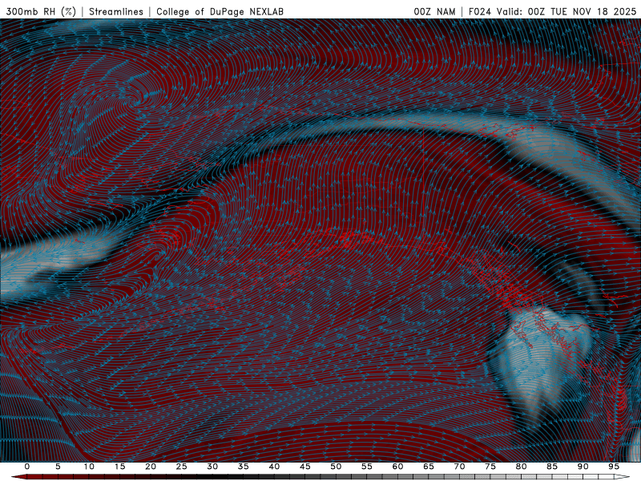Click the colorbar label '85'

coord(552,467)
